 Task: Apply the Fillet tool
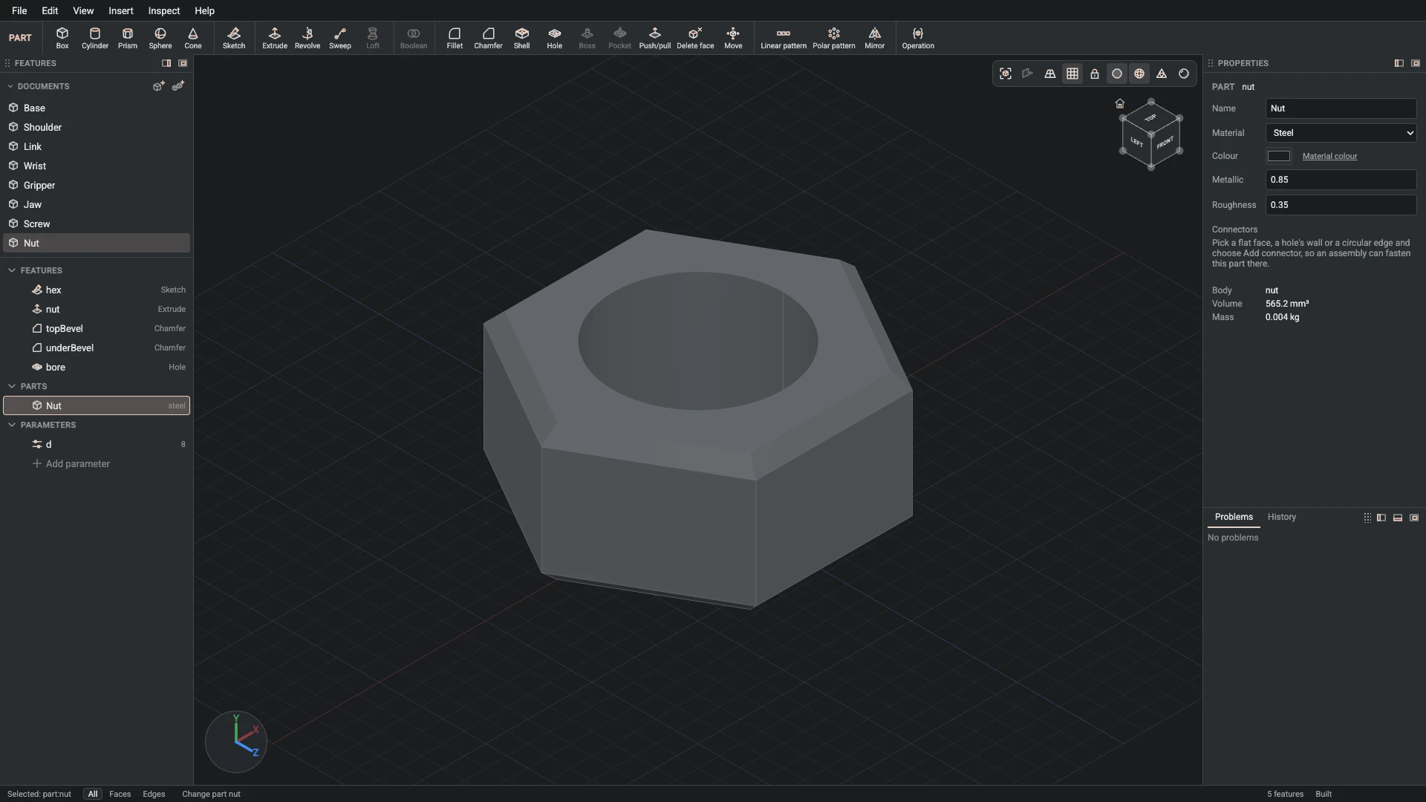point(455,38)
